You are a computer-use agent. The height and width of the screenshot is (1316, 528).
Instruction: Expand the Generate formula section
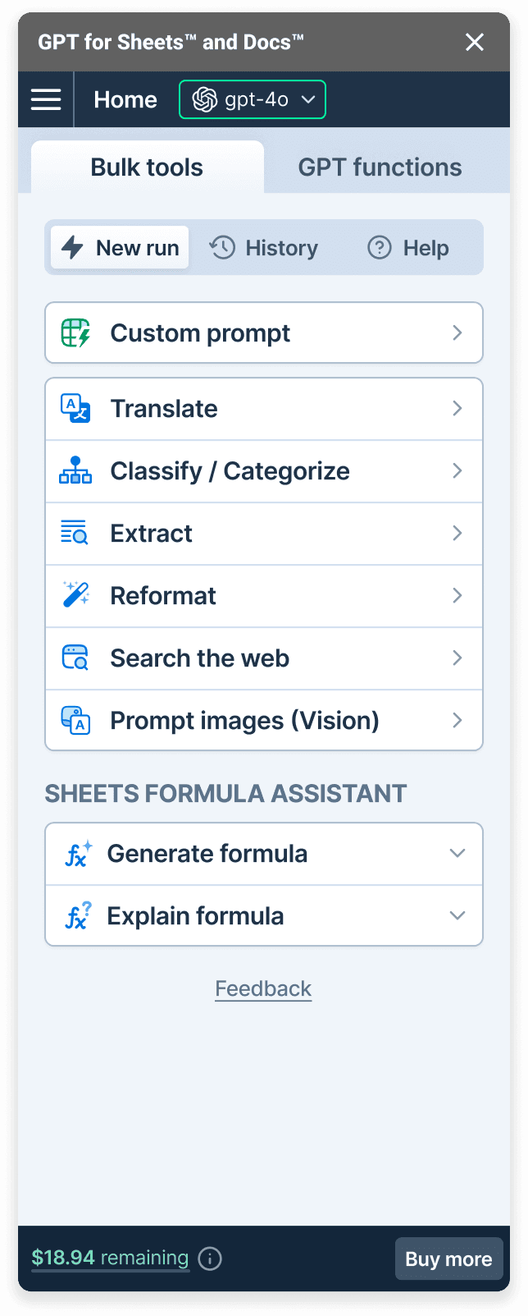(457, 854)
